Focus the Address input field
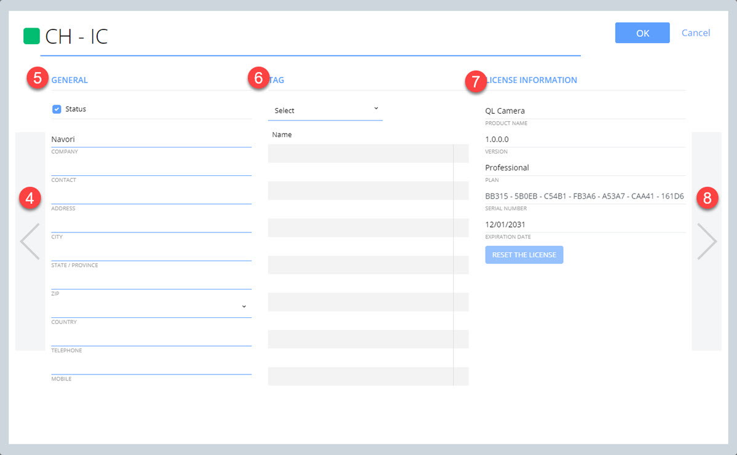737x455 pixels. click(x=151, y=196)
